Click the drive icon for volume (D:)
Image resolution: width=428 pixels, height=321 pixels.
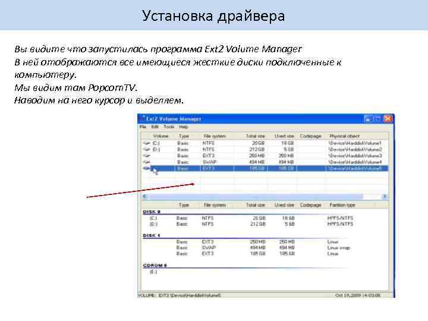(147, 149)
